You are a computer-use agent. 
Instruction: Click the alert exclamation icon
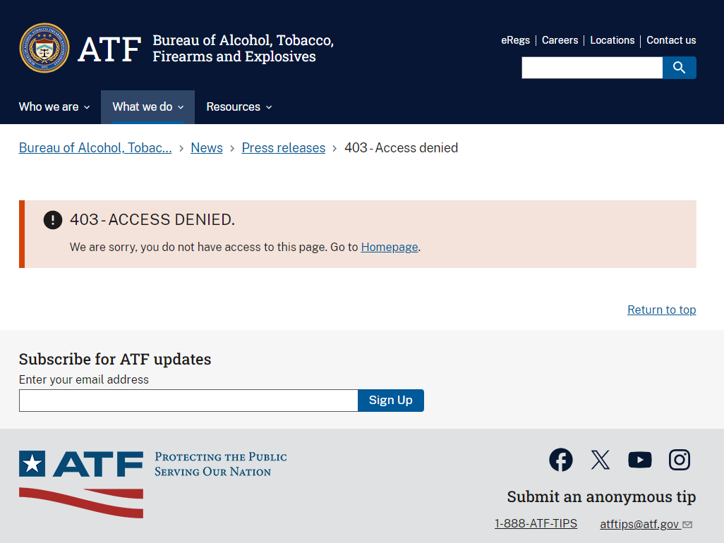tap(53, 220)
